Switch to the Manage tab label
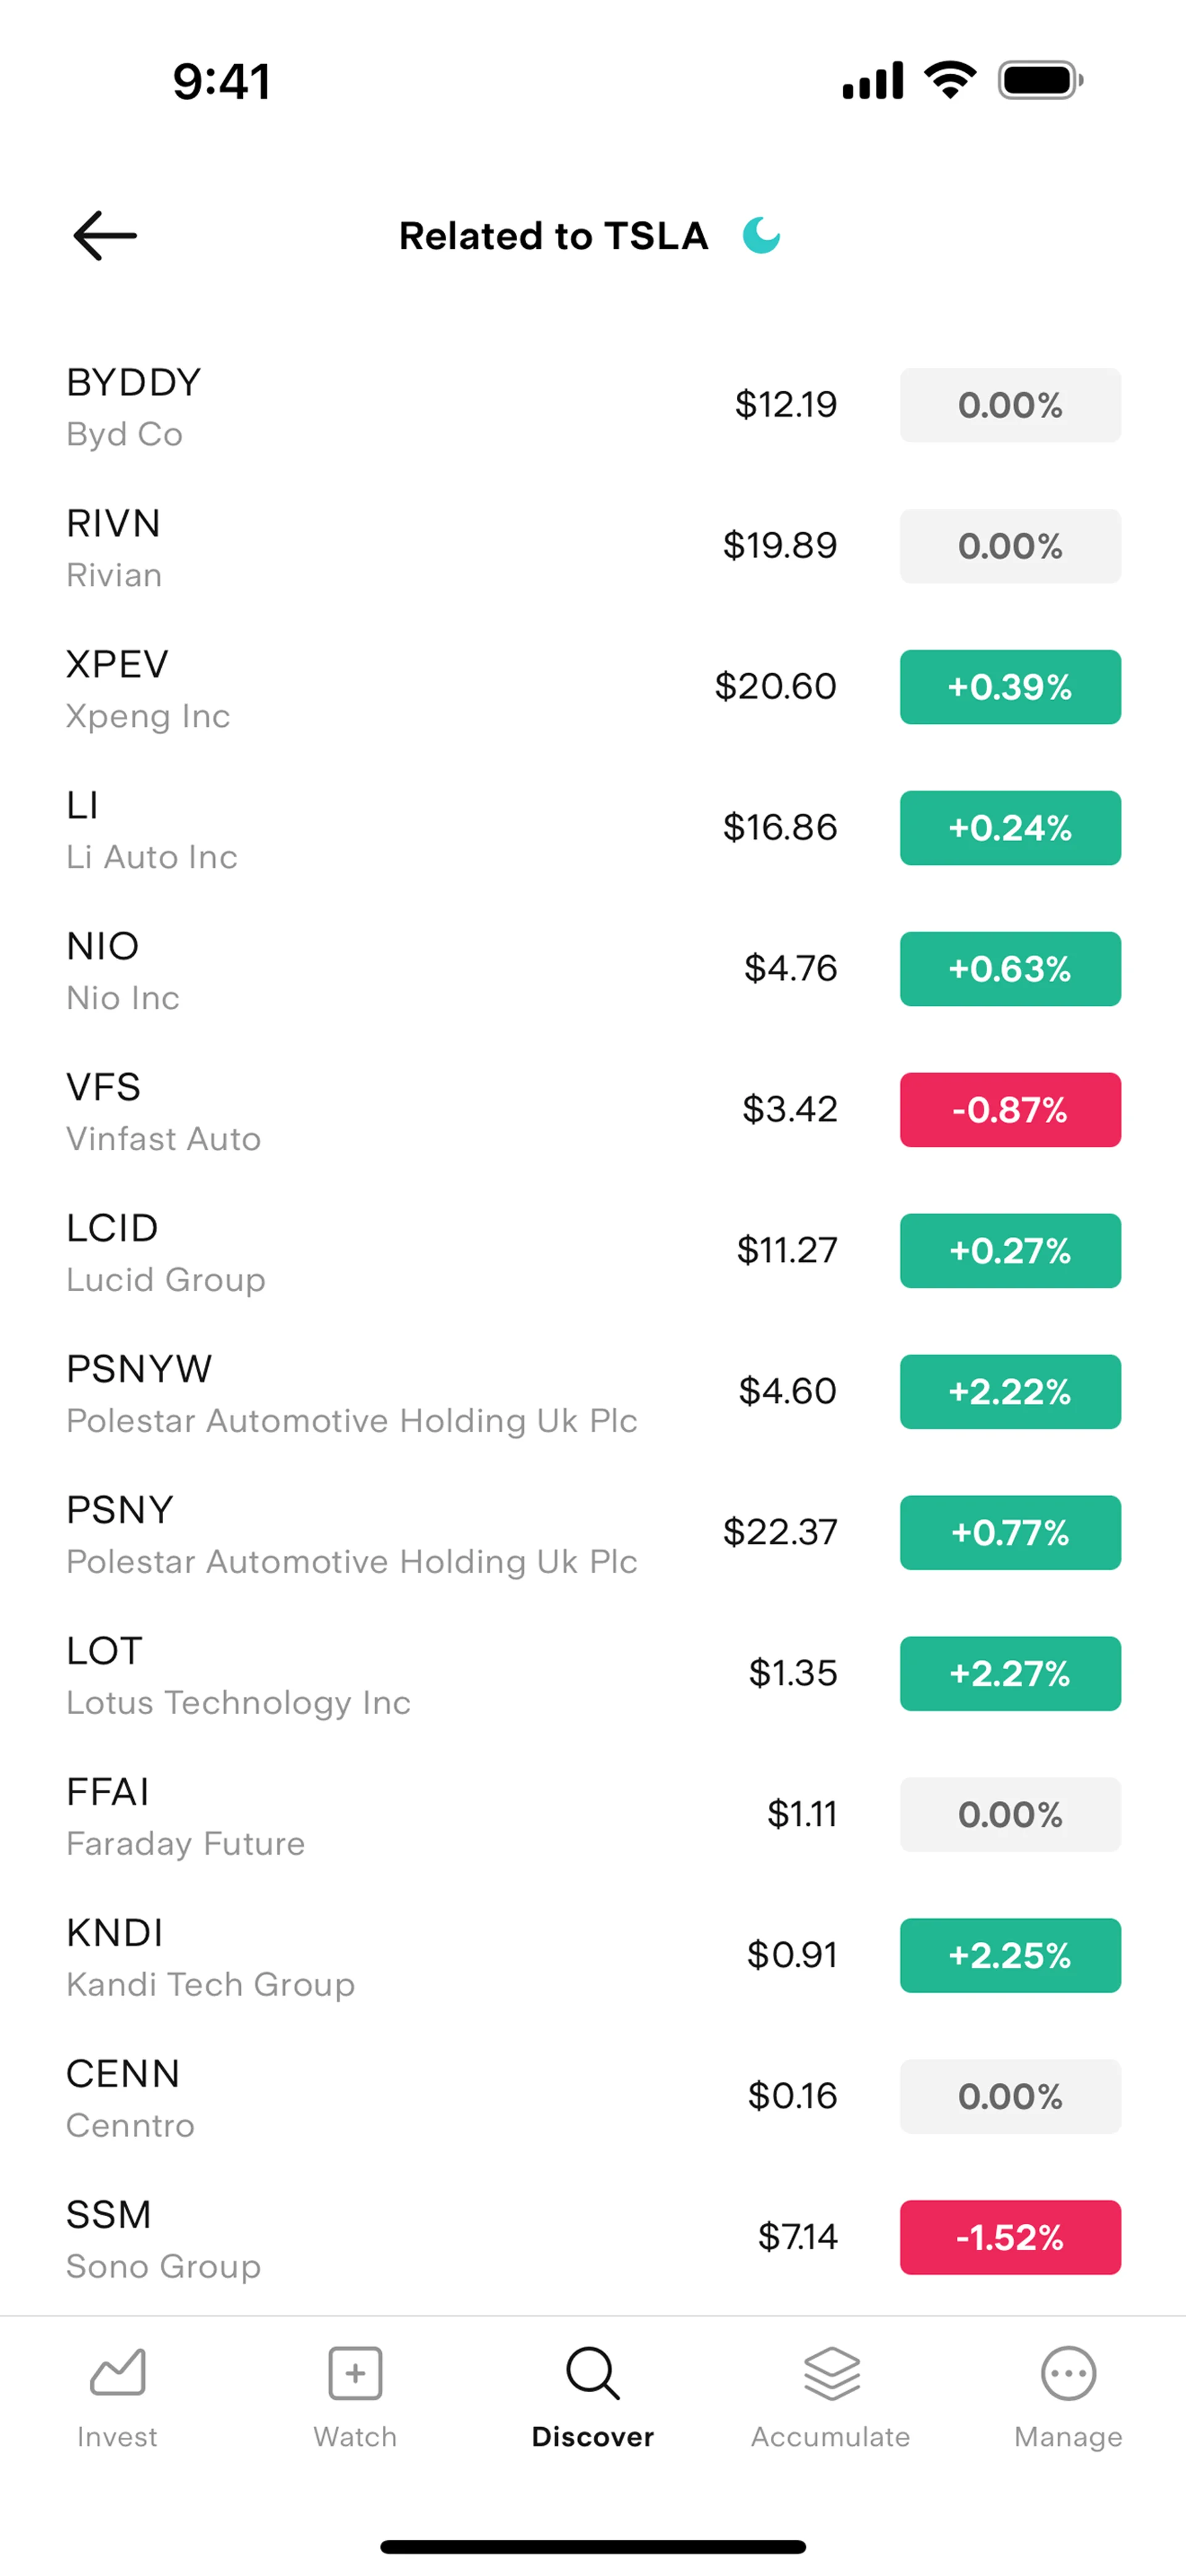The image size is (1186, 2576). pyautogui.click(x=1068, y=2437)
